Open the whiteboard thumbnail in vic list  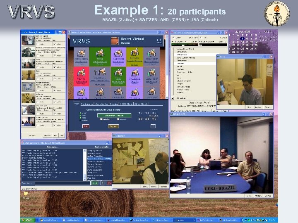pyautogui.click(x=28, y=87)
